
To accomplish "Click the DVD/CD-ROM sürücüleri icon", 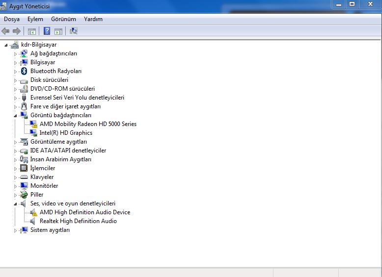I will pyautogui.click(x=24, y=89).
